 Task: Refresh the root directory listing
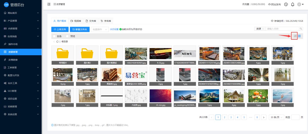pos(57,41)
